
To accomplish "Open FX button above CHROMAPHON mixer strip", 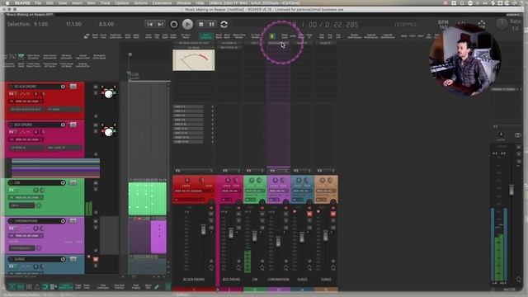I will click(x=272, y=171).
